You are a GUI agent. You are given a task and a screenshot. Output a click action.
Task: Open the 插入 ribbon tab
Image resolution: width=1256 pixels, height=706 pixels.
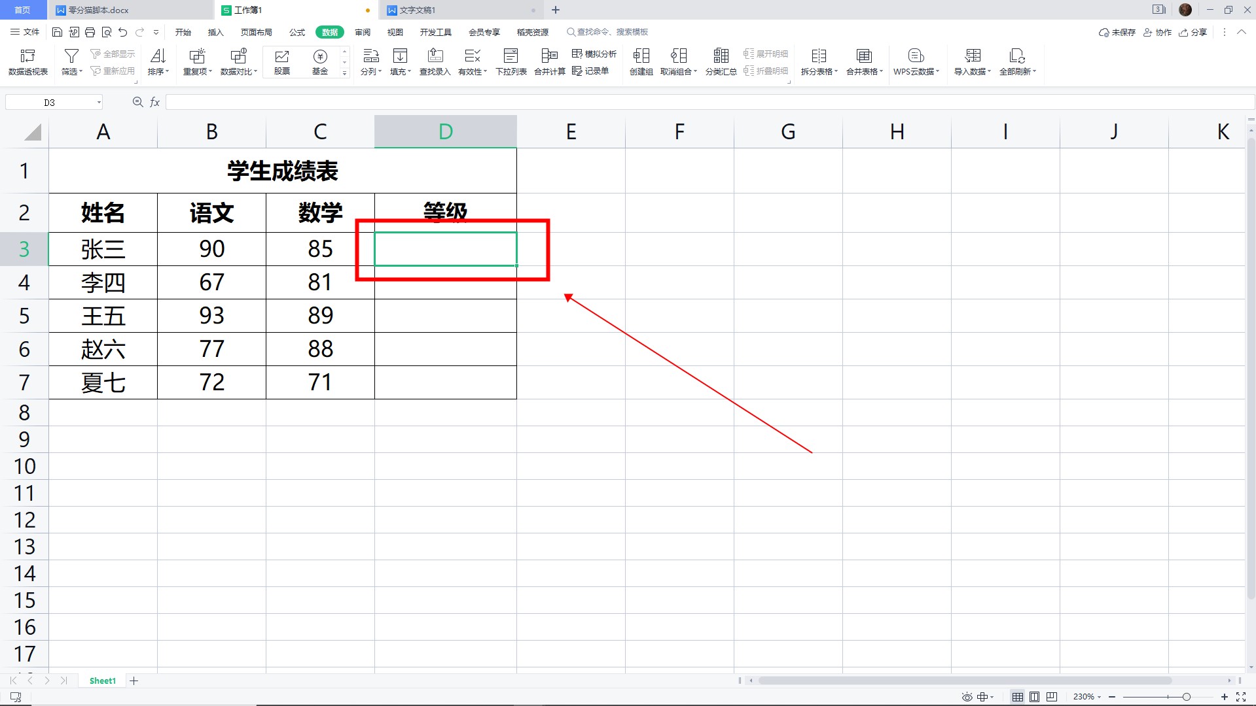click(215, 32)
